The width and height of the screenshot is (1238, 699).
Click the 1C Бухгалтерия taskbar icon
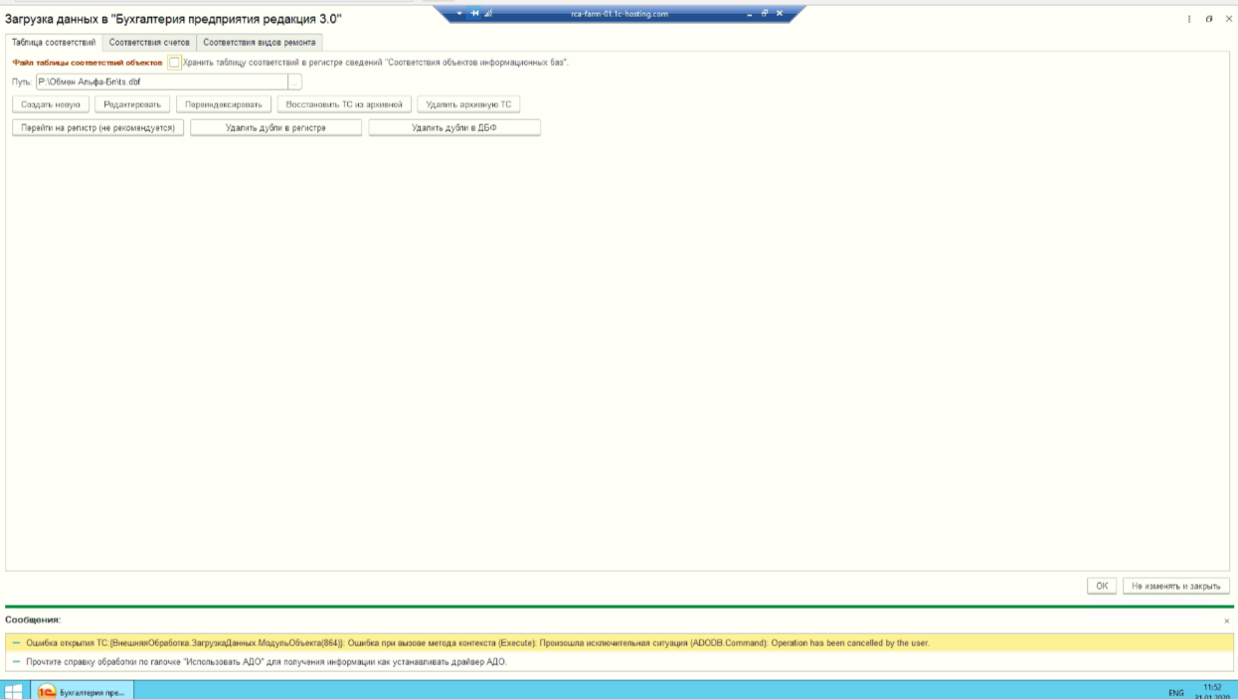tap(82, 691)
